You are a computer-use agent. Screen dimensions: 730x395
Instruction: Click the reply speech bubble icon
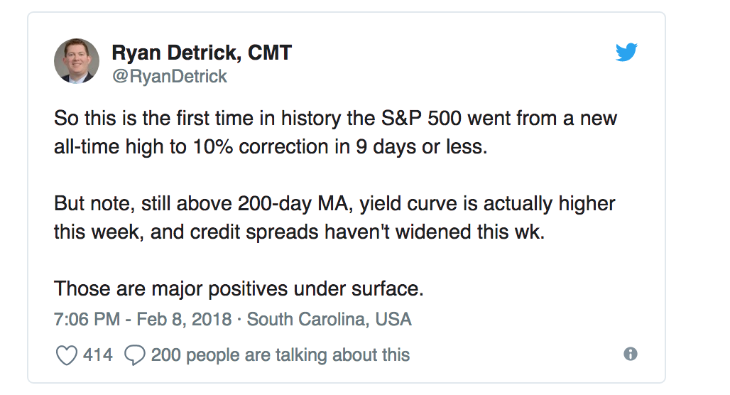[x=134, y=355]
